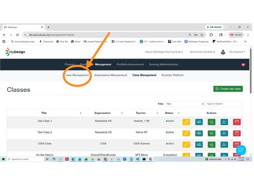
Task: Reload the page
Action: (x=17, y=35)
